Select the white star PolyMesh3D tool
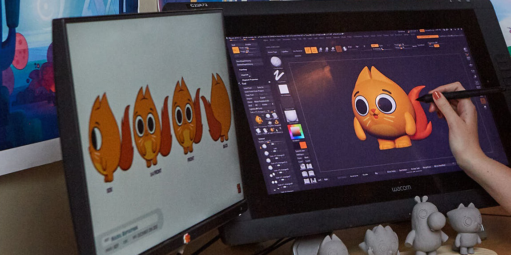This screenshot has width=511, height=255. 269,122
